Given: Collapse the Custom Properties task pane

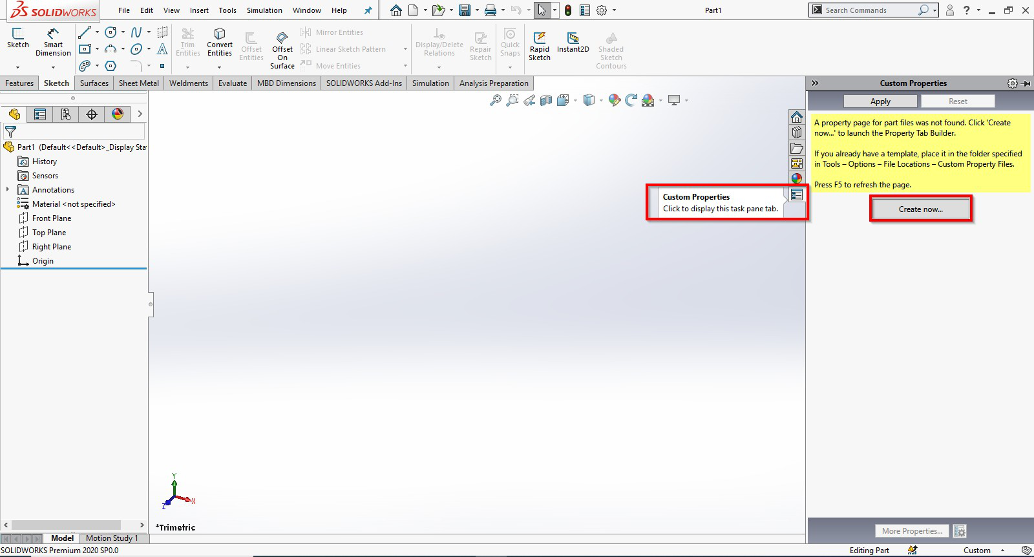Looking at the screenshot, I should (815, 83).
